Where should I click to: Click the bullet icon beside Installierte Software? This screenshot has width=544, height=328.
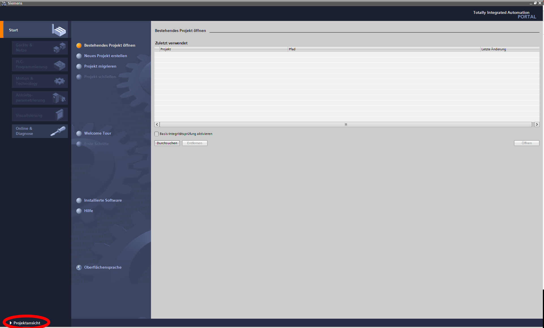[x=79, y=200]
